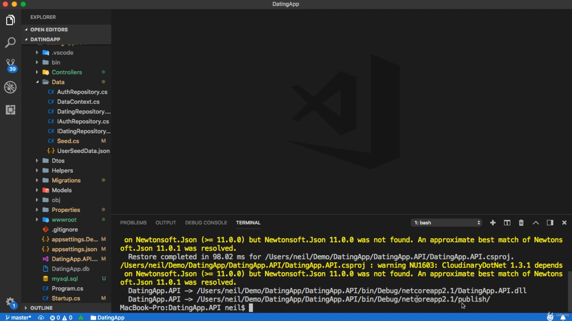Click the master branch in status bar
The height and width of the screenshot is (321, 572).
click(18, 318)
